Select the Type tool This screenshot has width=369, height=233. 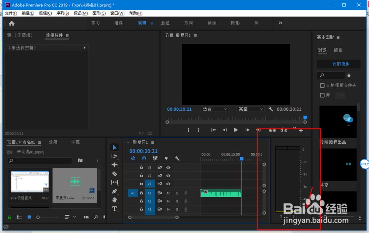(x=115, y=209)
